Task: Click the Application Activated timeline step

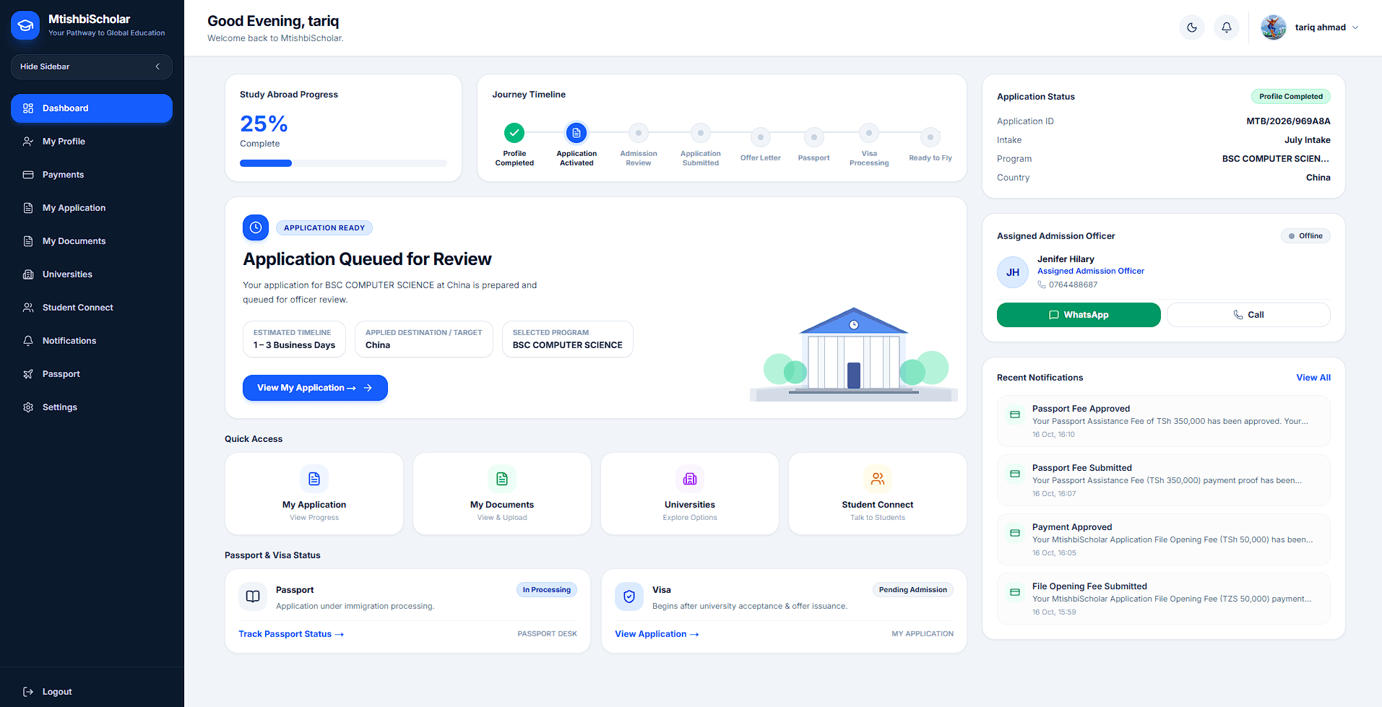Action: [x=576, y=144]
